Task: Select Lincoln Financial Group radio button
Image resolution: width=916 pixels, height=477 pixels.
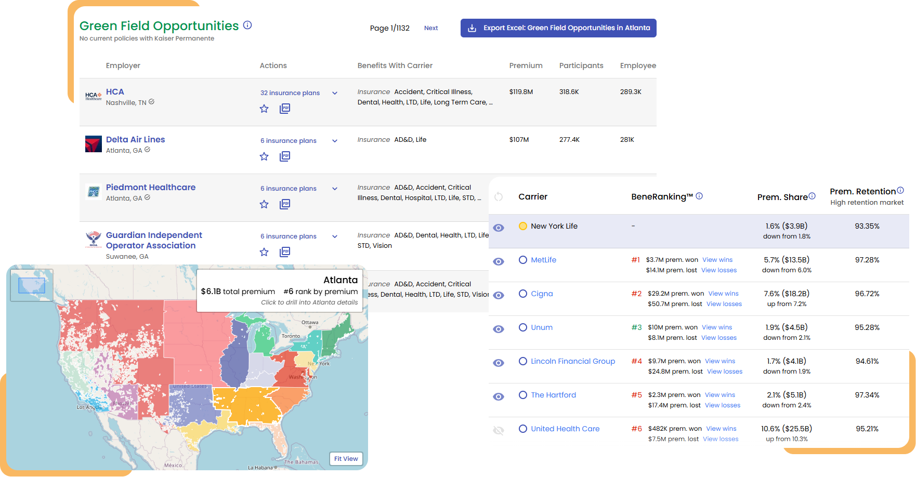Action: pos(523,361)
